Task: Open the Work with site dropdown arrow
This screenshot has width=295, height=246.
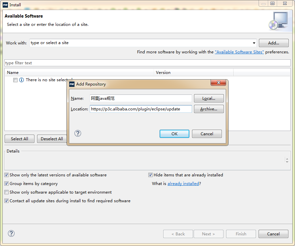Action: [x=254, y=43]
